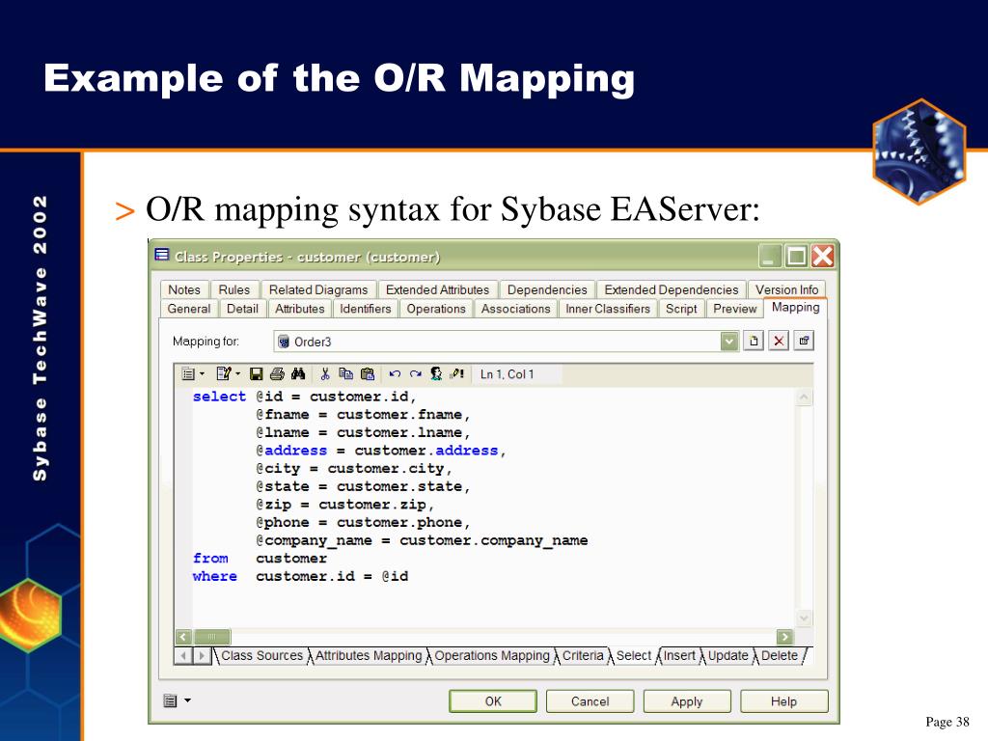The image size is (988, 741).
Task: Switch to the Associations tab
Action: [x=516, y=309]
